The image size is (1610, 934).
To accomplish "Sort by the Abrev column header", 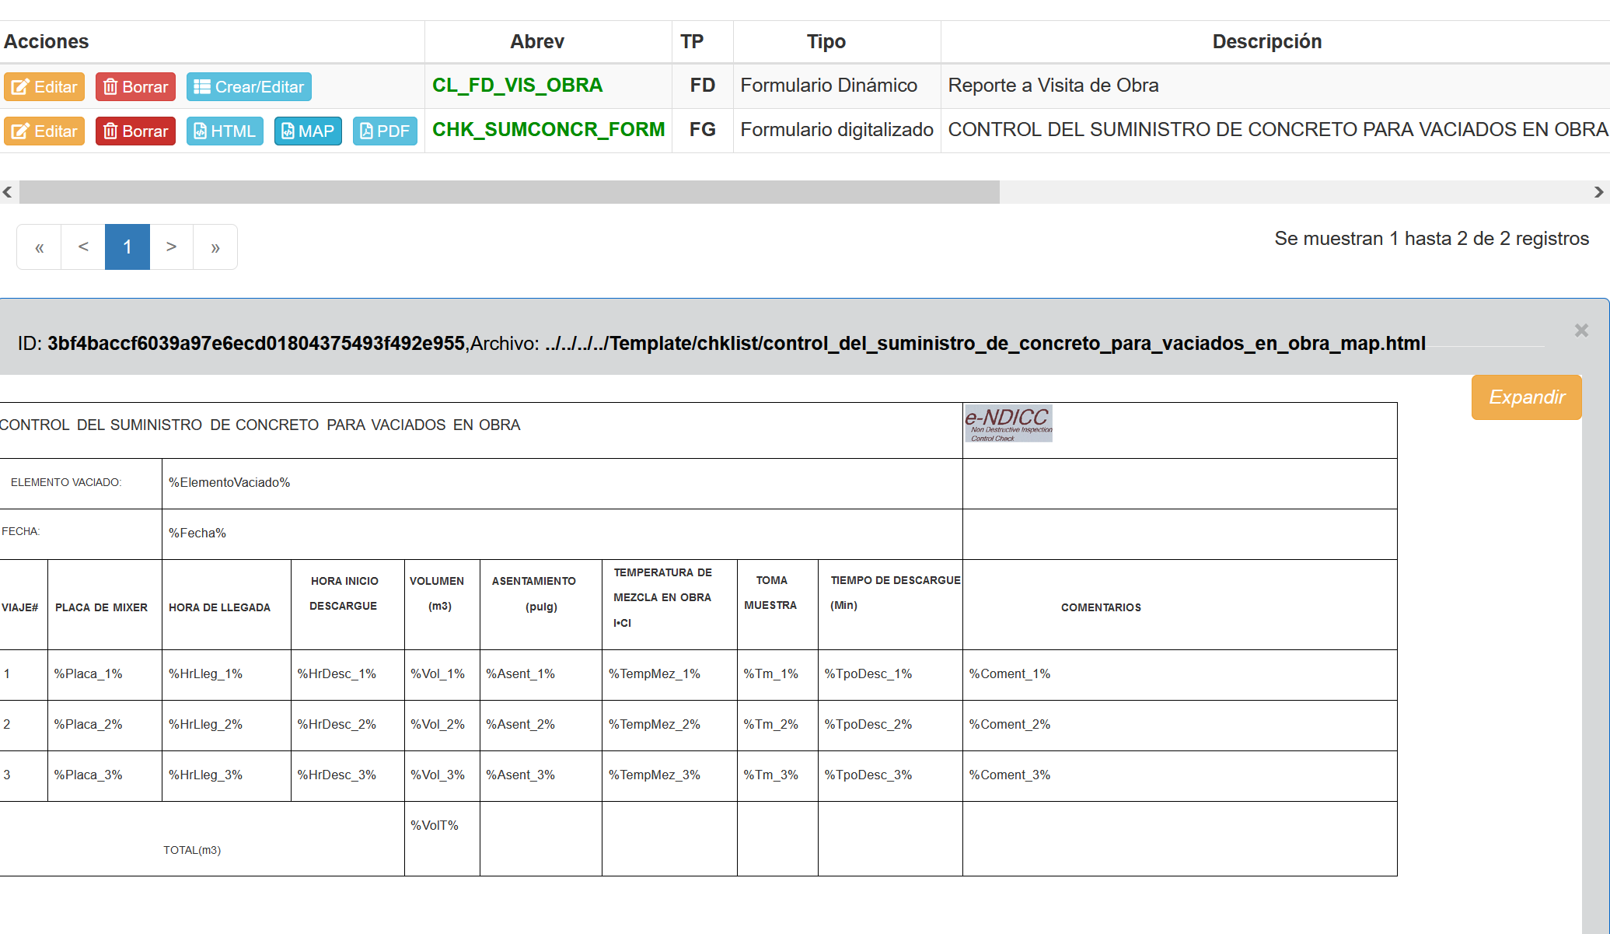I will (x=536, y=42).
